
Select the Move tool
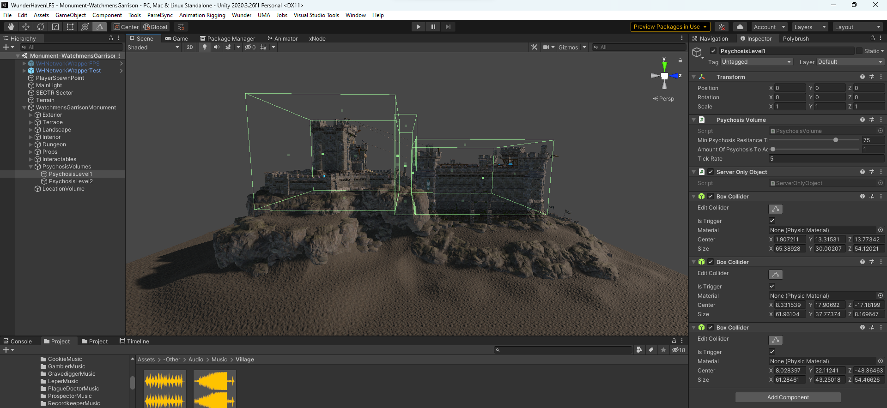coord(26,27)
